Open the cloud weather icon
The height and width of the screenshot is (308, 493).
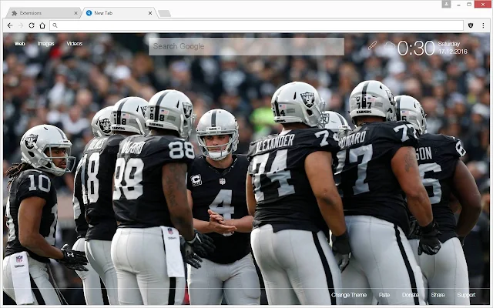389,45
